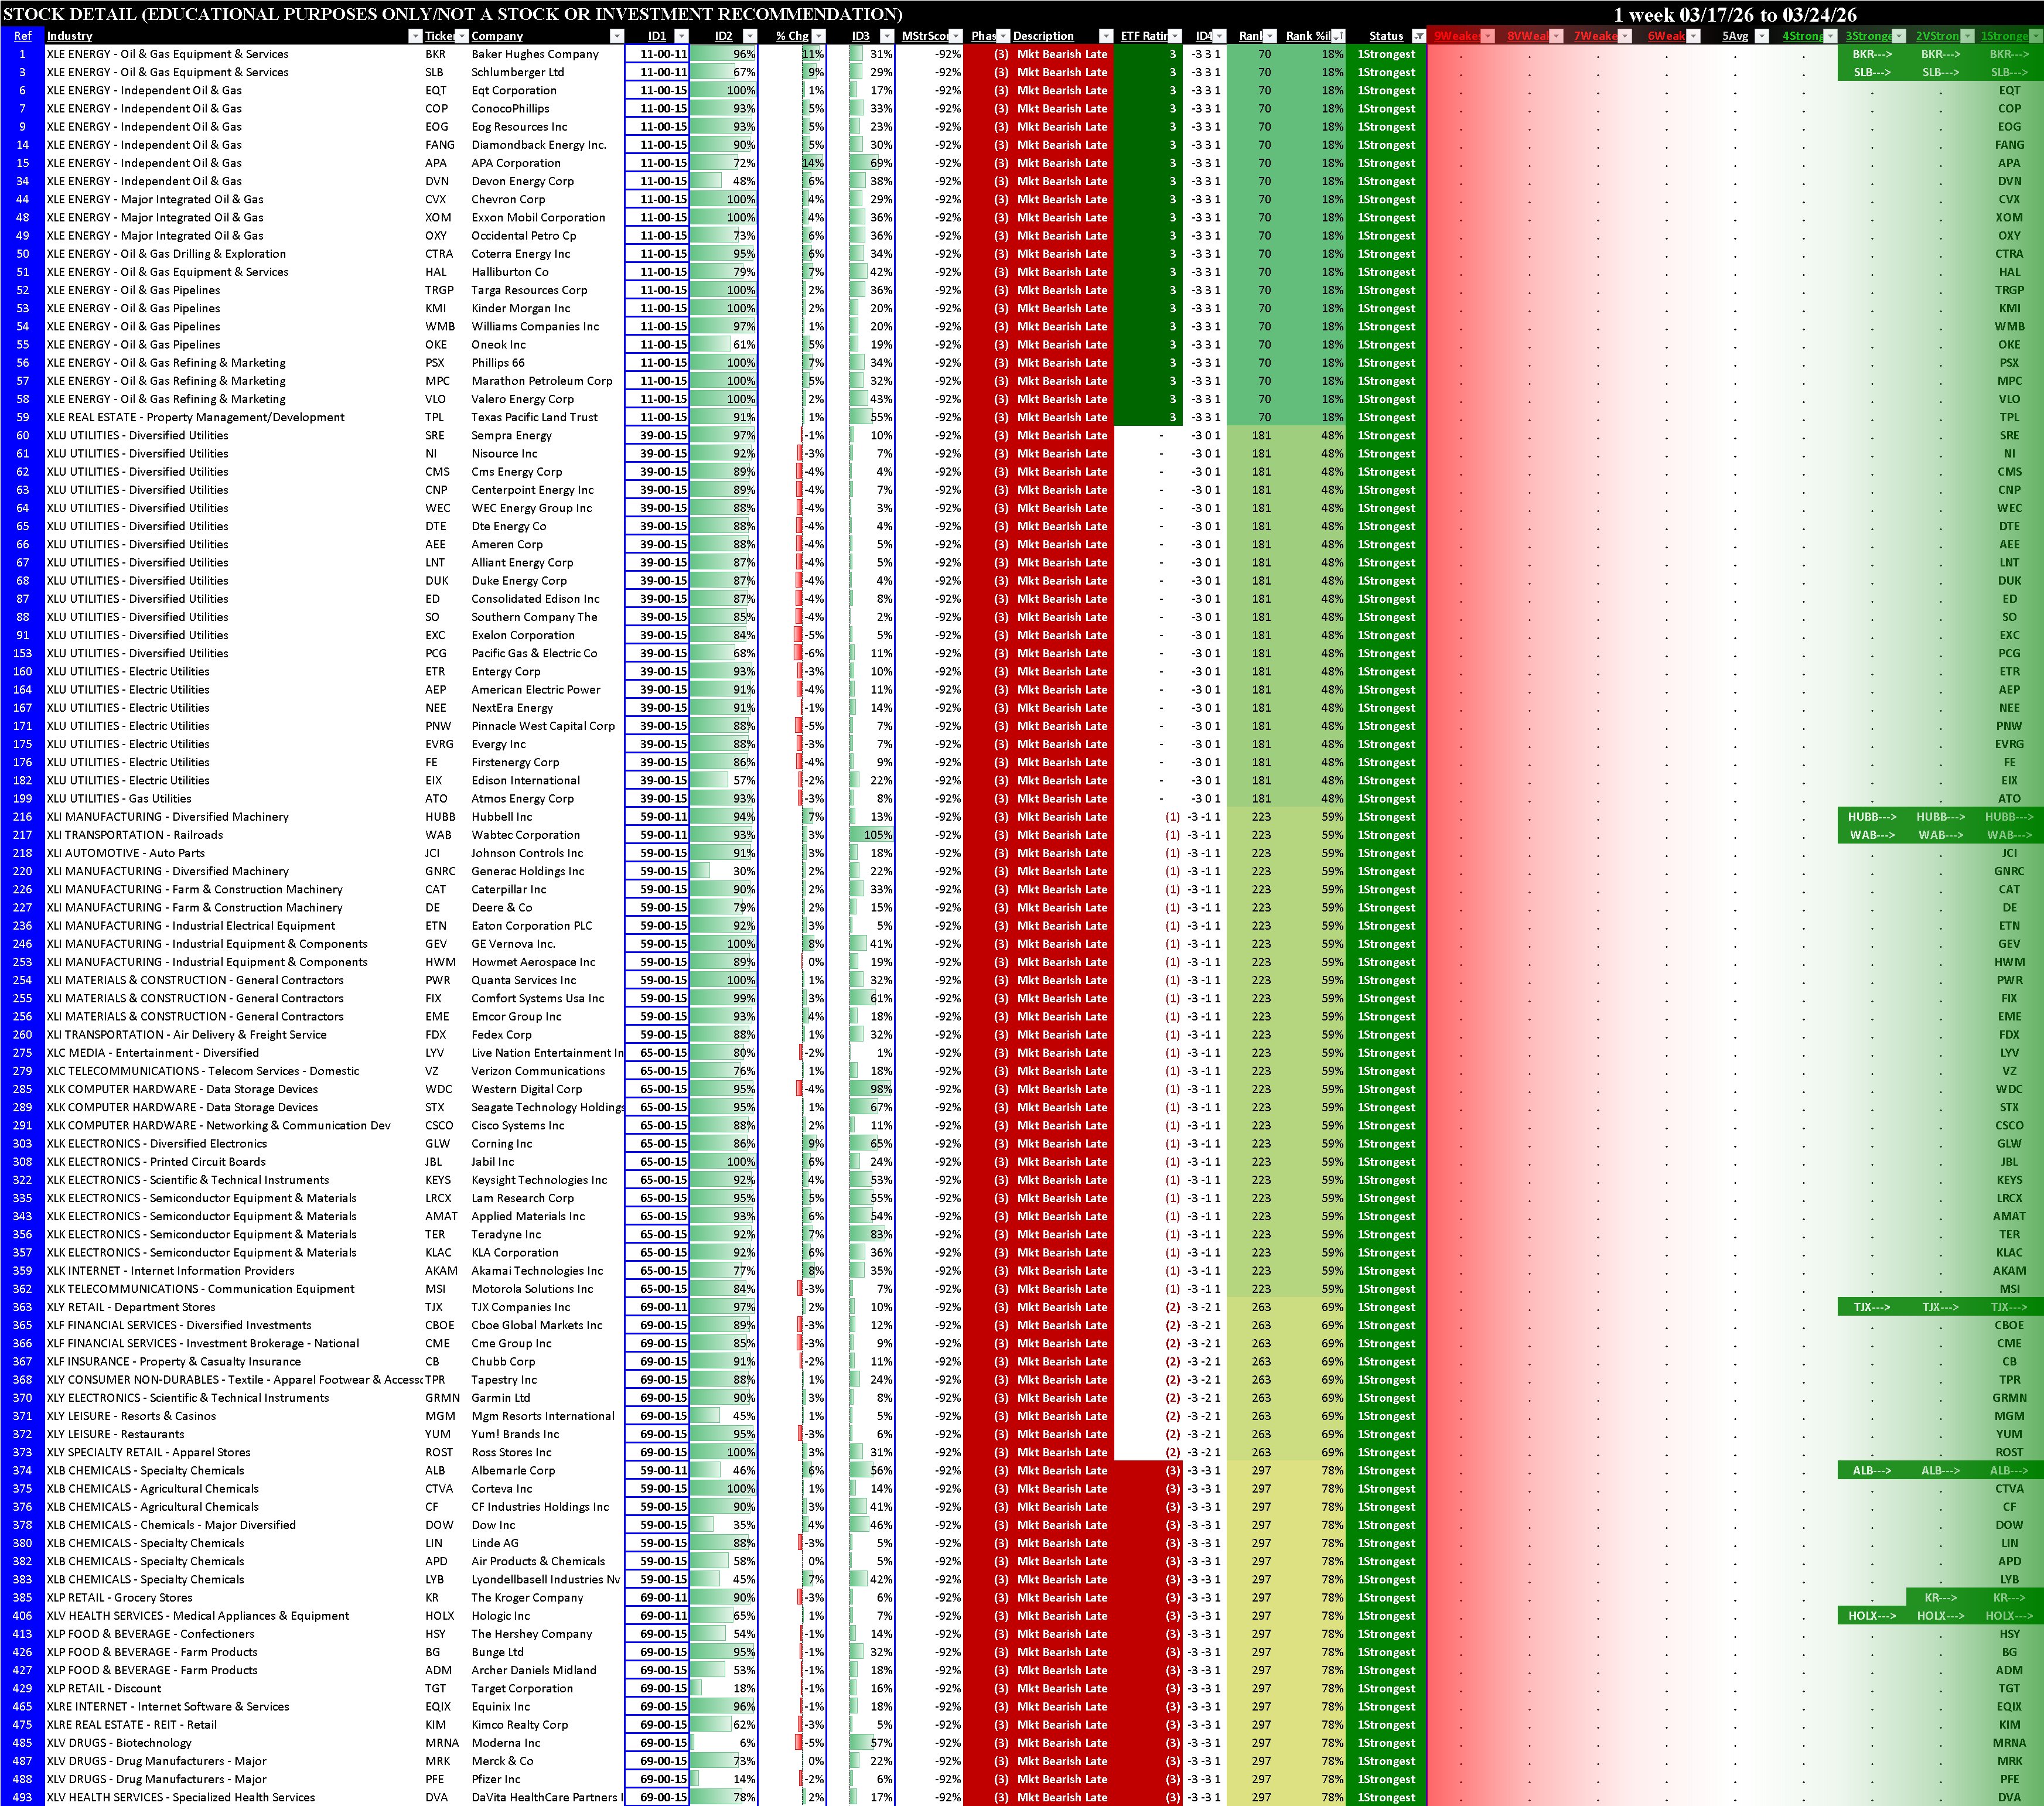Select the Chevron Corp company cell
Image resolution: width=2044 pixels, height=1806 pixels.
click(x=508, y=200)
